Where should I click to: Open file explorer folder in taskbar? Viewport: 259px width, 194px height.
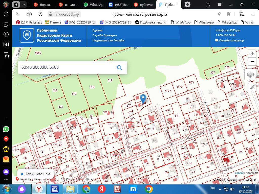click(x=71, y=189)
